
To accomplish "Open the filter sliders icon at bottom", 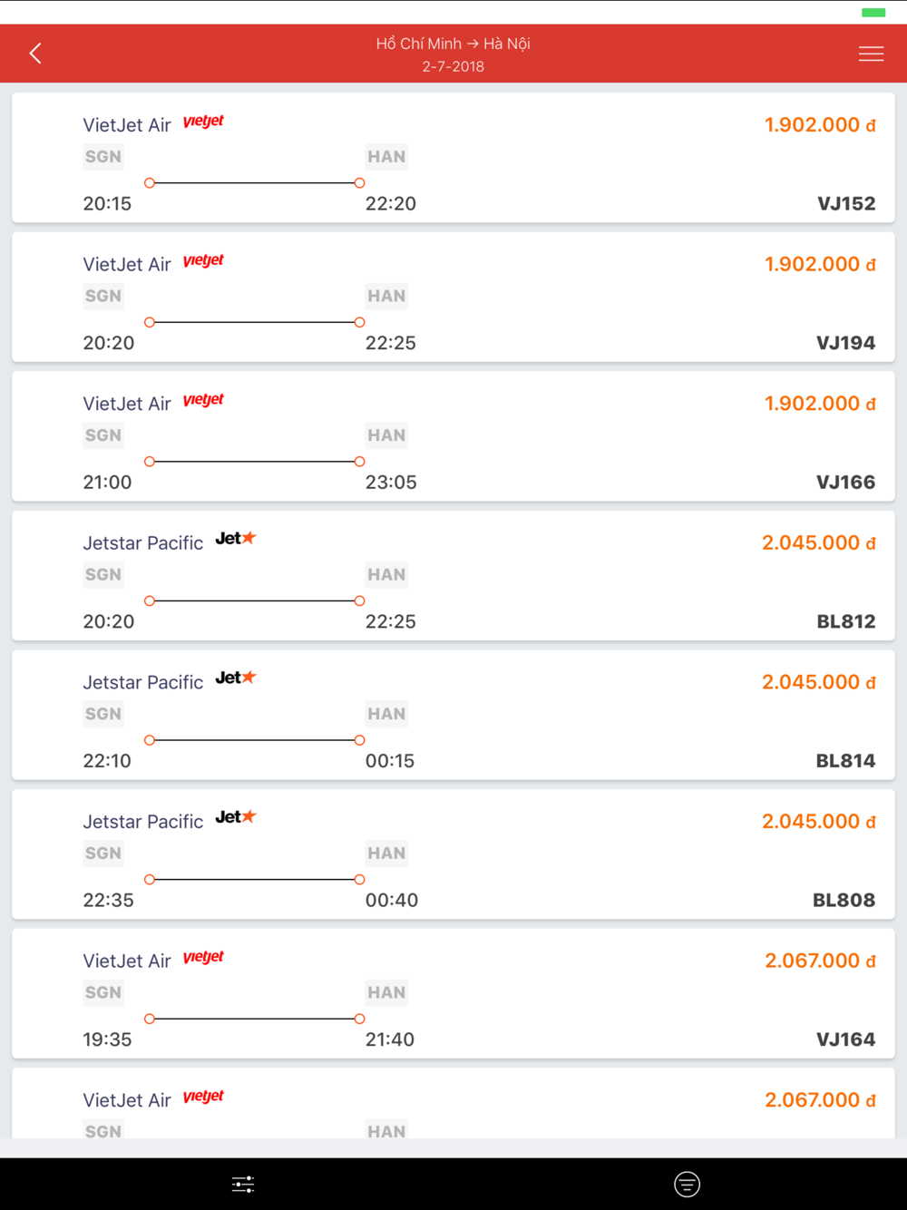I will (243, 1184).
